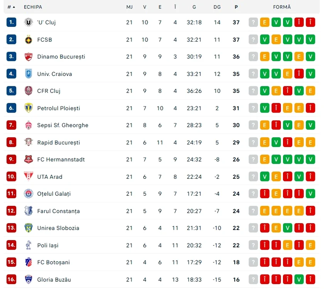Image resolution: width=325 pixels, height=289 pixels.
Task: Open the Oțelul Galați round crest
Action: (29, 194)
